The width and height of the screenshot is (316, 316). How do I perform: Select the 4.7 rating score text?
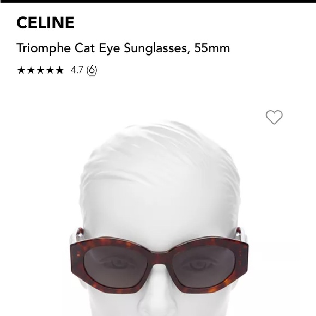(77, 70)
